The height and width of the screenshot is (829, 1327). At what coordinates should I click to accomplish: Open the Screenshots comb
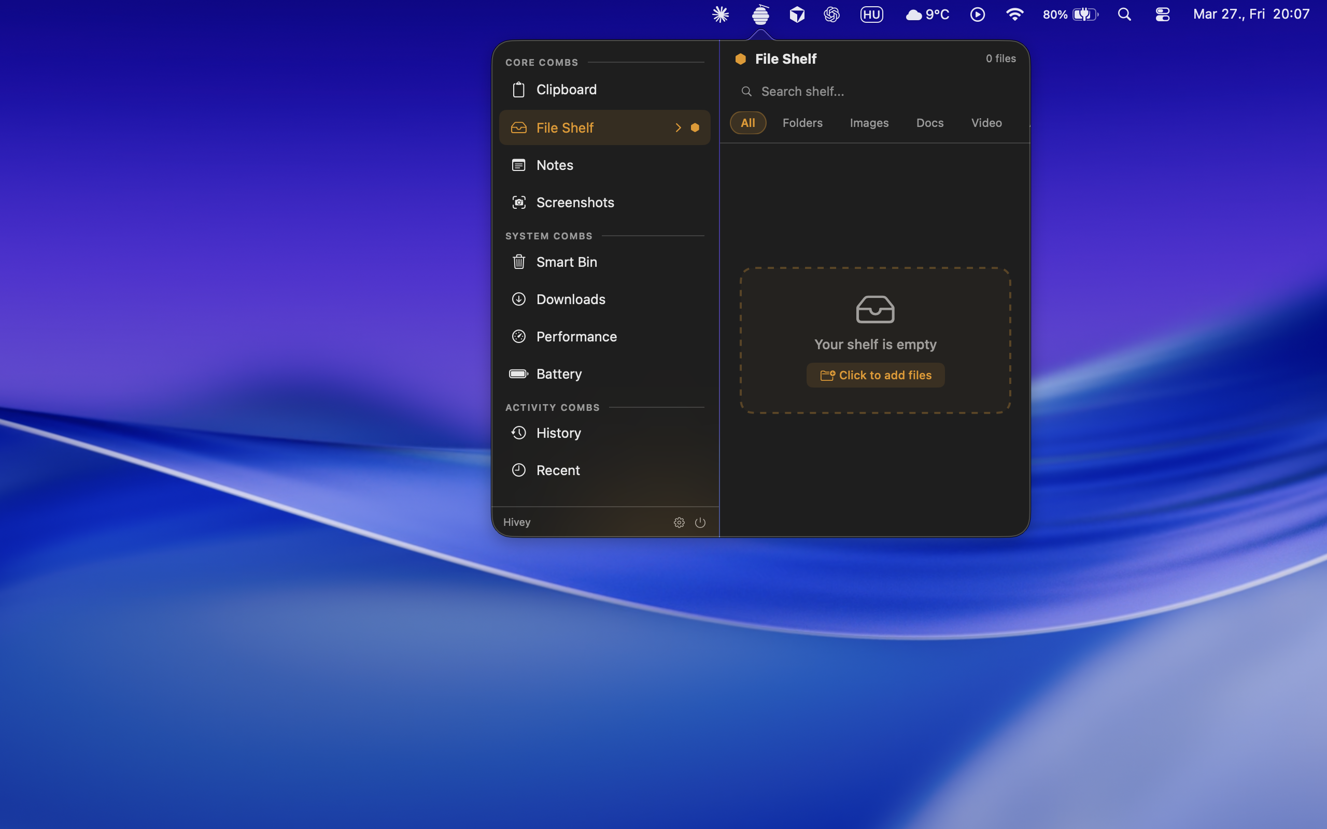(575, 202)
